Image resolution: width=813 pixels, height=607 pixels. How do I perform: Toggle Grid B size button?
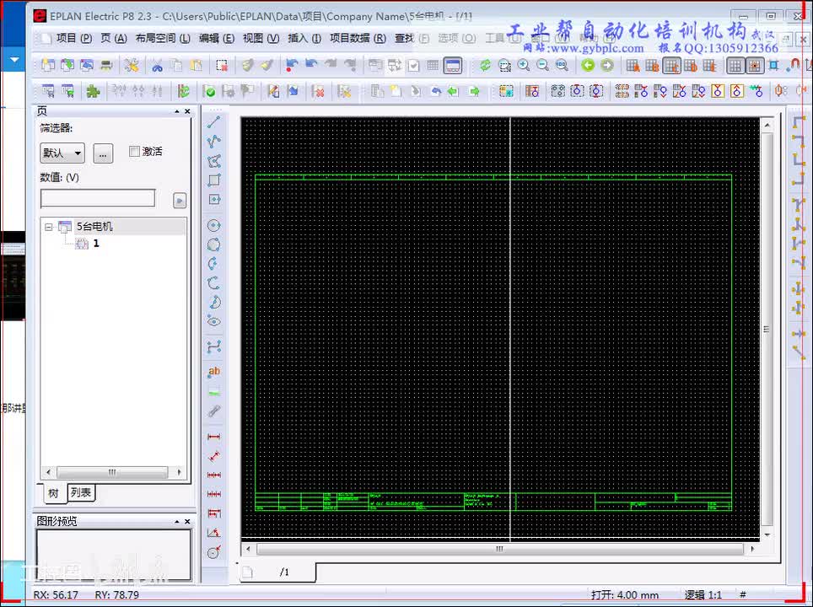click(x=652, y=66)
